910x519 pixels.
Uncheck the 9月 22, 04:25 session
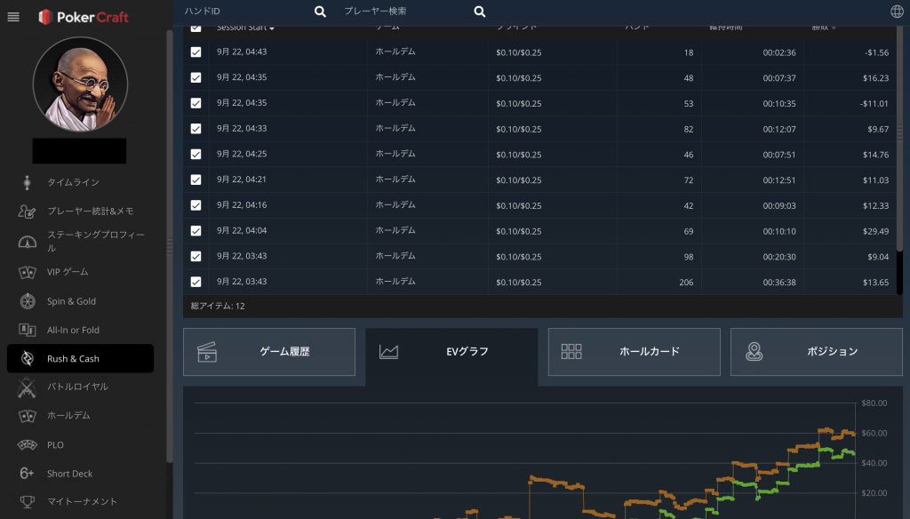coord(196,155)
